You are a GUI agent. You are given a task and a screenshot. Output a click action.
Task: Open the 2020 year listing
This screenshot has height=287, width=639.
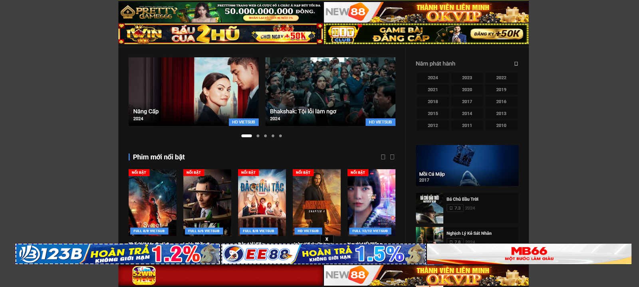click(467, 90)
